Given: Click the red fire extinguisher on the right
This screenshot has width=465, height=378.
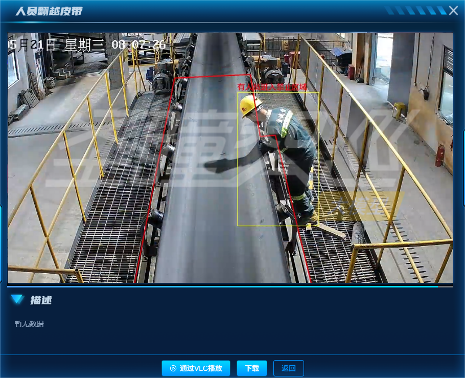Looking at the screenshot, I should (x=439, y=155).
